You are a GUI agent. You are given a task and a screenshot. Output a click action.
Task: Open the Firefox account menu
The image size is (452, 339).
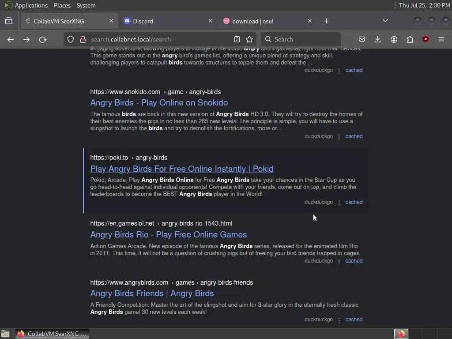click(394, 39)
